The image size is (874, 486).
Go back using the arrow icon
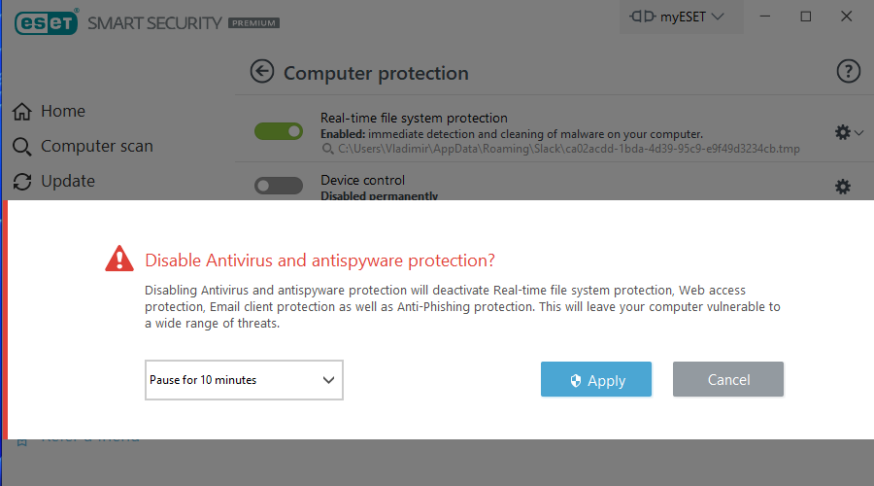(261, 72)
